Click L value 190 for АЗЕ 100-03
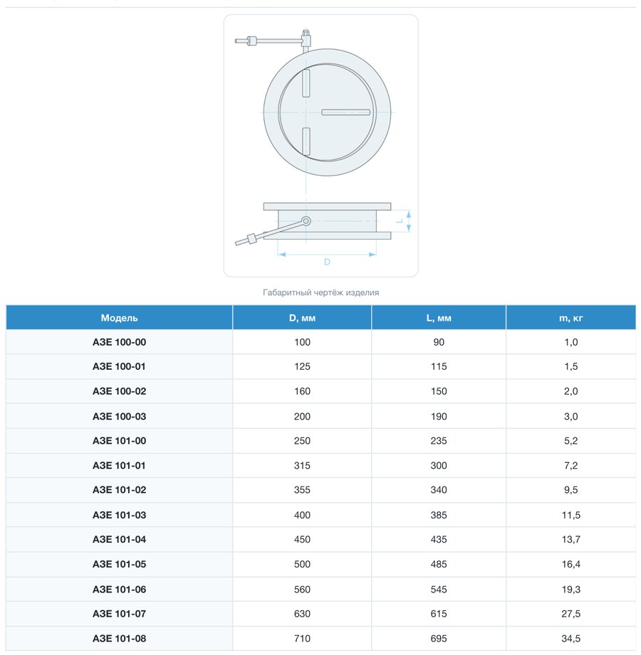Viewport: 641px width, 655px height. pos(439,416)
